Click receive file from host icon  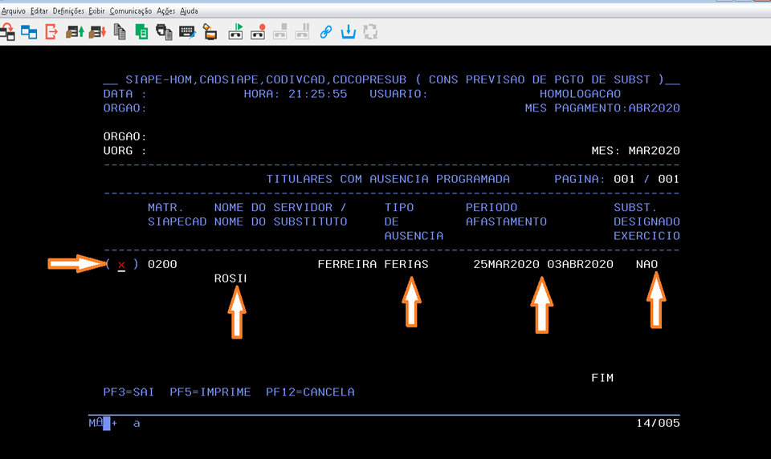point(97,32)
